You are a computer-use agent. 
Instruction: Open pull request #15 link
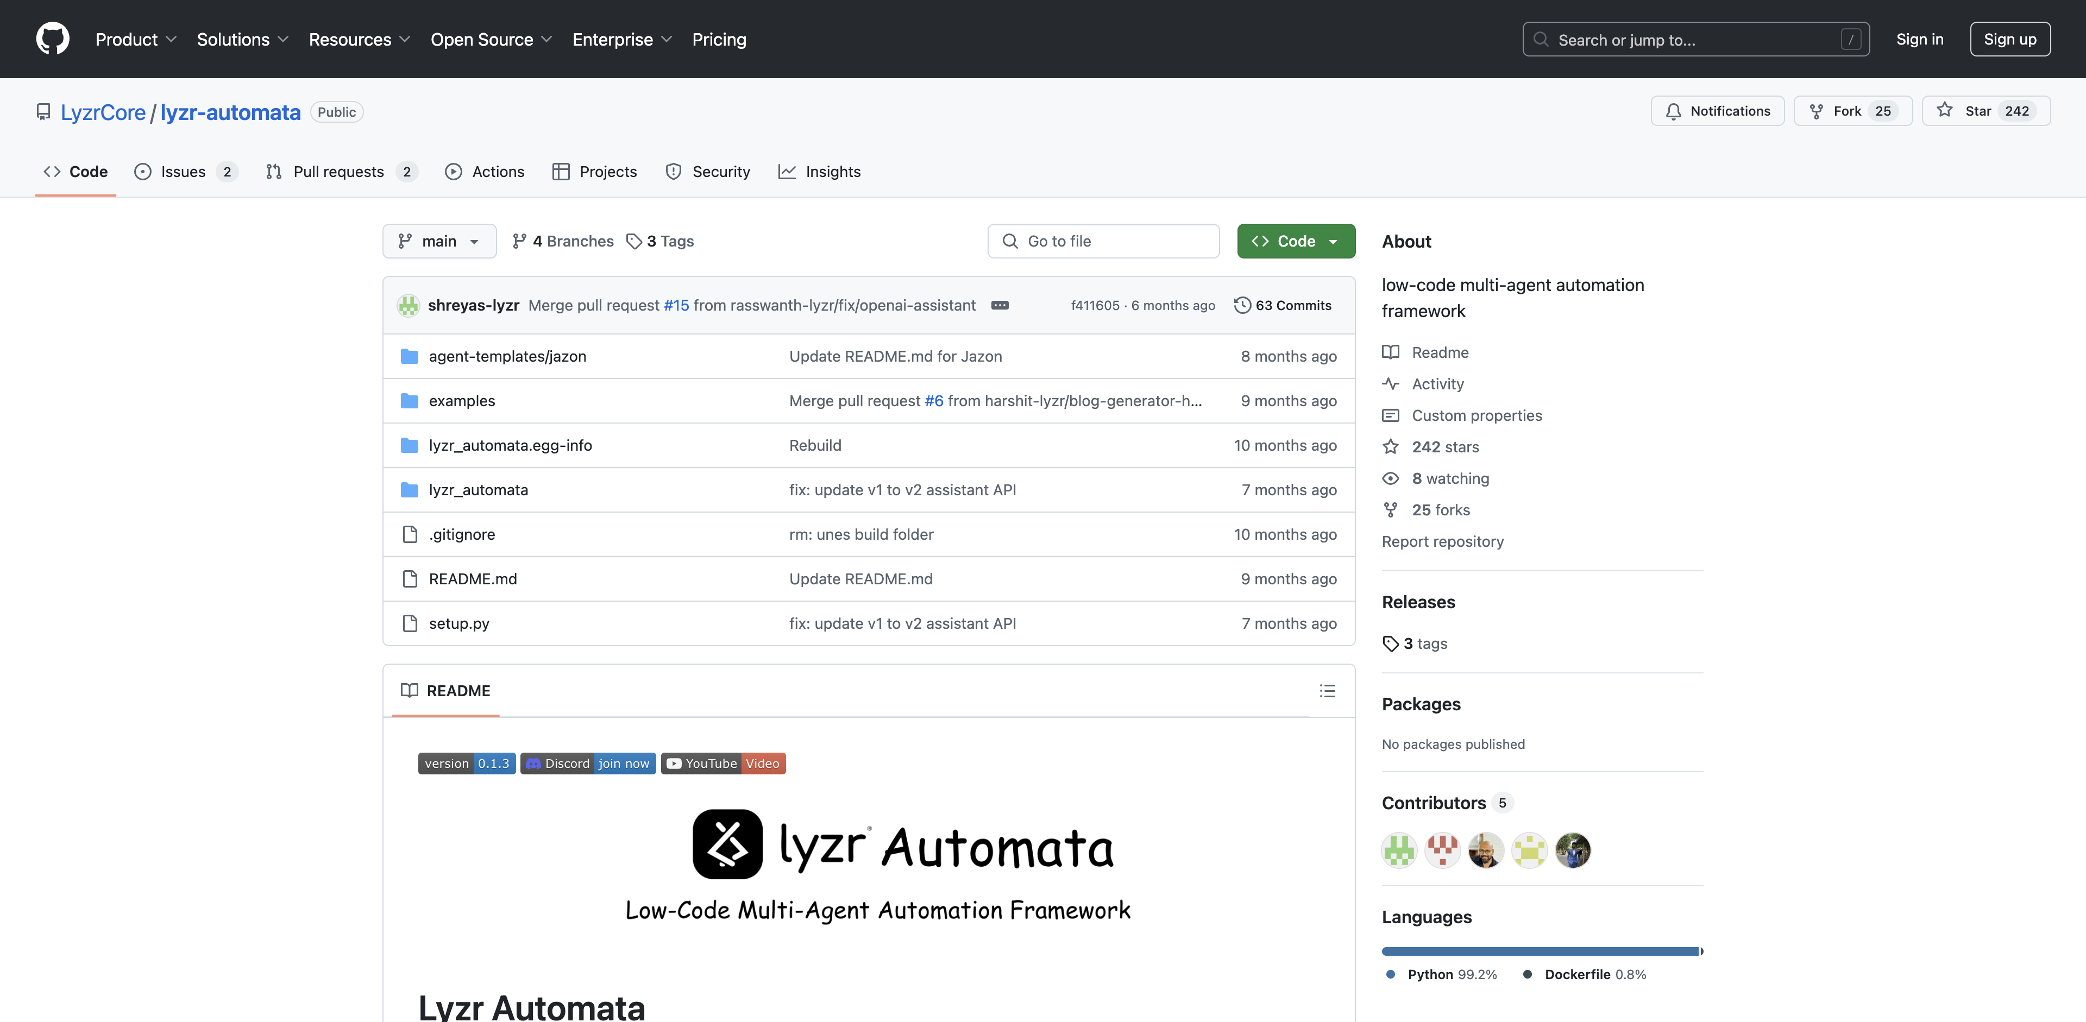[x=676, y=305]
